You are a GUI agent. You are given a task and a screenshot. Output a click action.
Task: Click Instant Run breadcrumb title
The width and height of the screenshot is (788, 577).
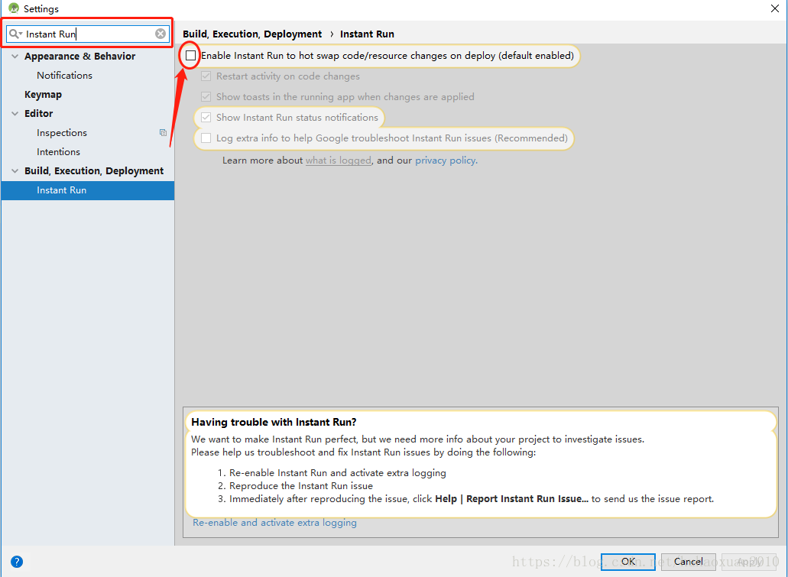point(368,34)
